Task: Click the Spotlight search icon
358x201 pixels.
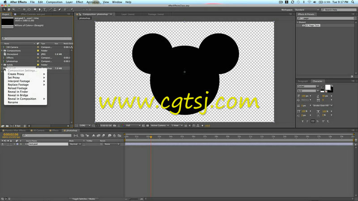Action: 353,2
